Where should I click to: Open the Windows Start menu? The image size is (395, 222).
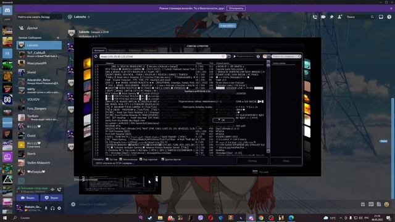tap(5, 218)
